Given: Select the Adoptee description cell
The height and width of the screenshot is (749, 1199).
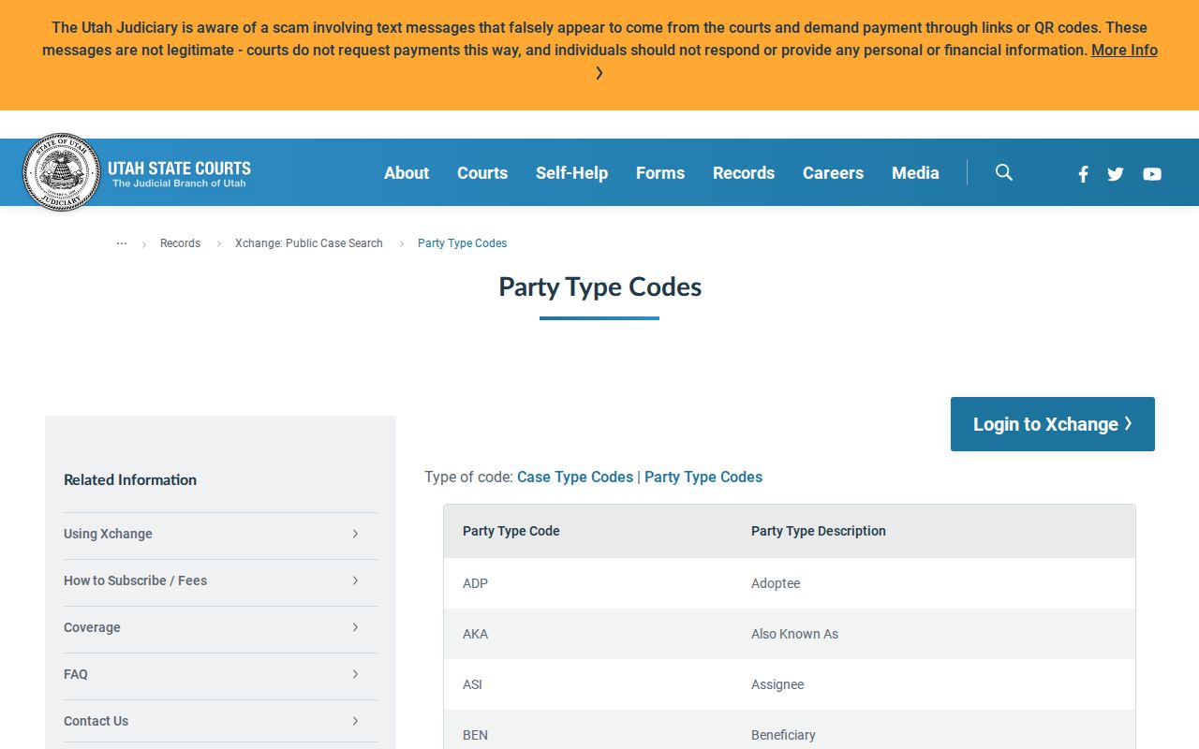Looking at the screenshot, I should (x=934, y=583).
